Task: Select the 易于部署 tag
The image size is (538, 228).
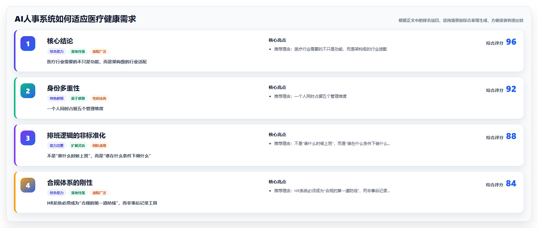Action: [78, 98]
